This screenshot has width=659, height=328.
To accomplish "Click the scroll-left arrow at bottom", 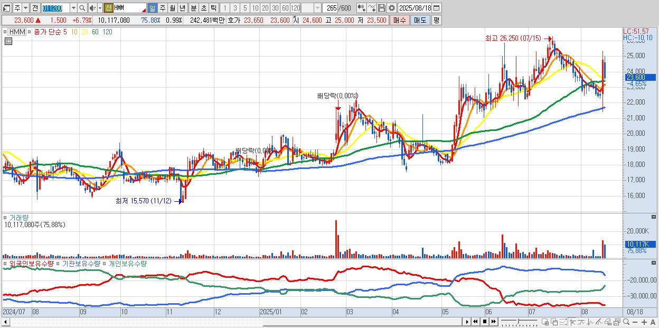I will coord(5,322).
